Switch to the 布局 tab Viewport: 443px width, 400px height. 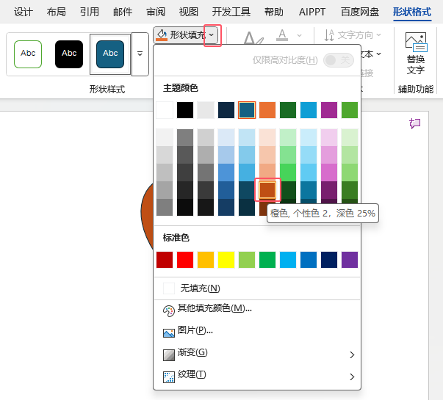(57, 12)
